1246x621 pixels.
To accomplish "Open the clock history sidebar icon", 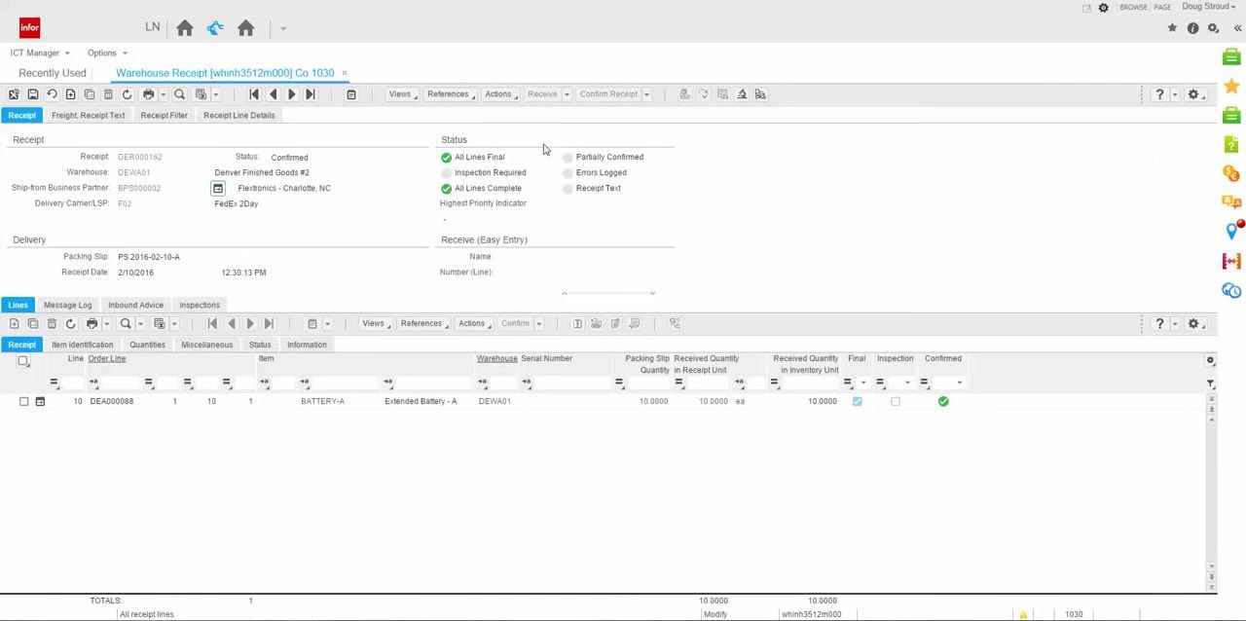I will [x=1231, y=290].
